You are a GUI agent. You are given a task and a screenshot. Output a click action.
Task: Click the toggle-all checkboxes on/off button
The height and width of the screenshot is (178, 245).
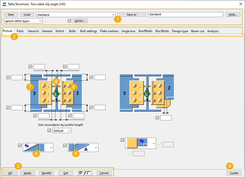[x=85, y=173]
